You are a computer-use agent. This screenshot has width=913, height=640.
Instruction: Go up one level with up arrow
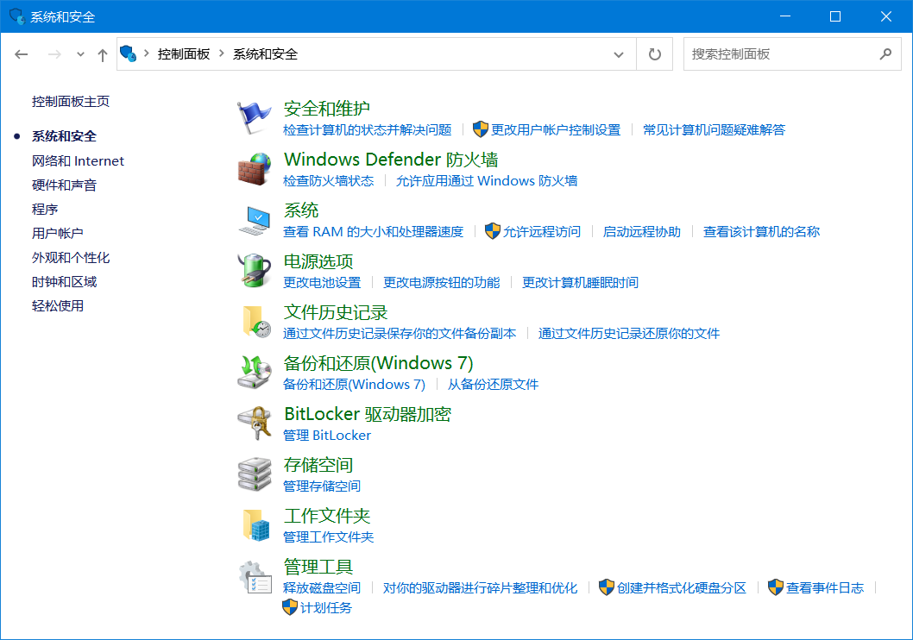tap(103, 54)
